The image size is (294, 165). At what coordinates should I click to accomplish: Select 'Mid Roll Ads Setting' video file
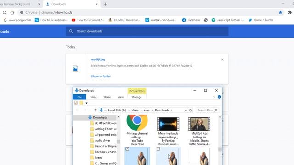coord(199,132)
